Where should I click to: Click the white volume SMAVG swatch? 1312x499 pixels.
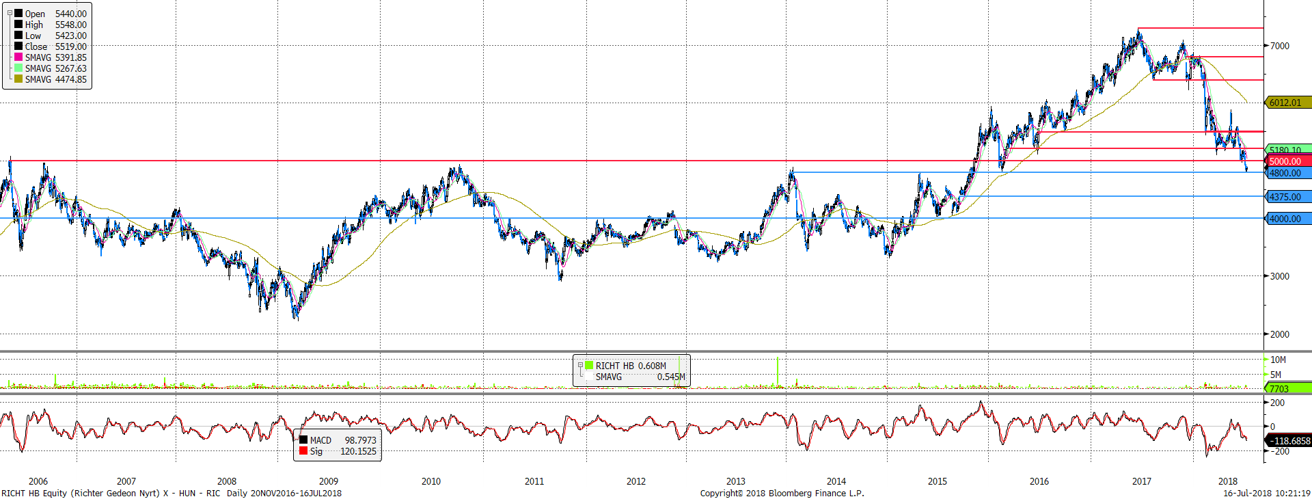click(x=589, y=376)
